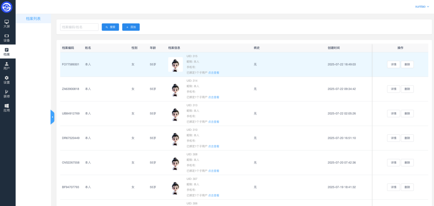The width and height of the screenshot is (434, 206).
Task: Click timestamp 2025-07-22 09:34:42
Action: 342,89
